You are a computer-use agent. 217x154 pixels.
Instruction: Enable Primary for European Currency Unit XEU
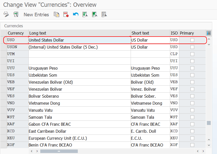[x=192, y=138]
